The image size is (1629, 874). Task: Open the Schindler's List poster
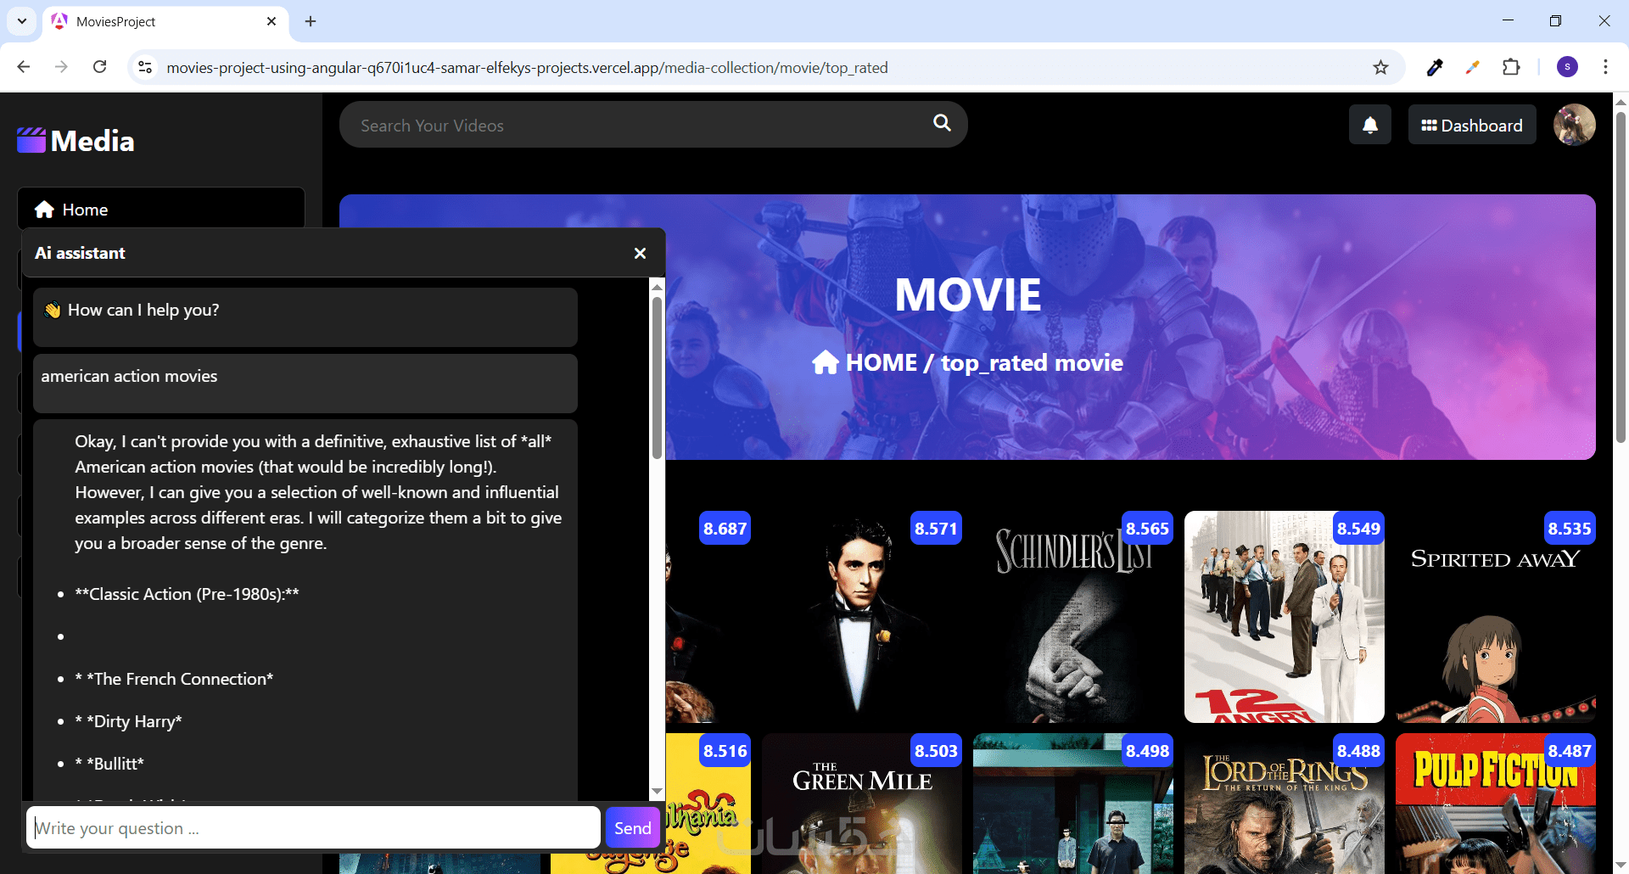1073,617
